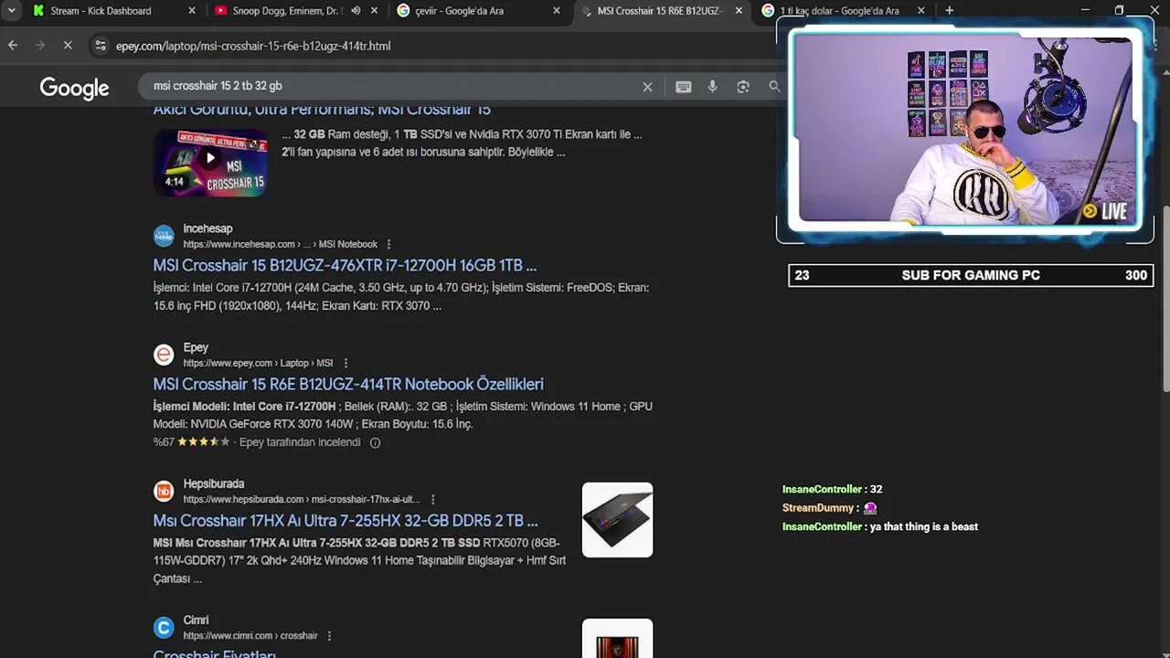1170x658 pixels.
Task: Open the Akıcı Görüntü, Ultra Performans result title
Action: (322, 110)
